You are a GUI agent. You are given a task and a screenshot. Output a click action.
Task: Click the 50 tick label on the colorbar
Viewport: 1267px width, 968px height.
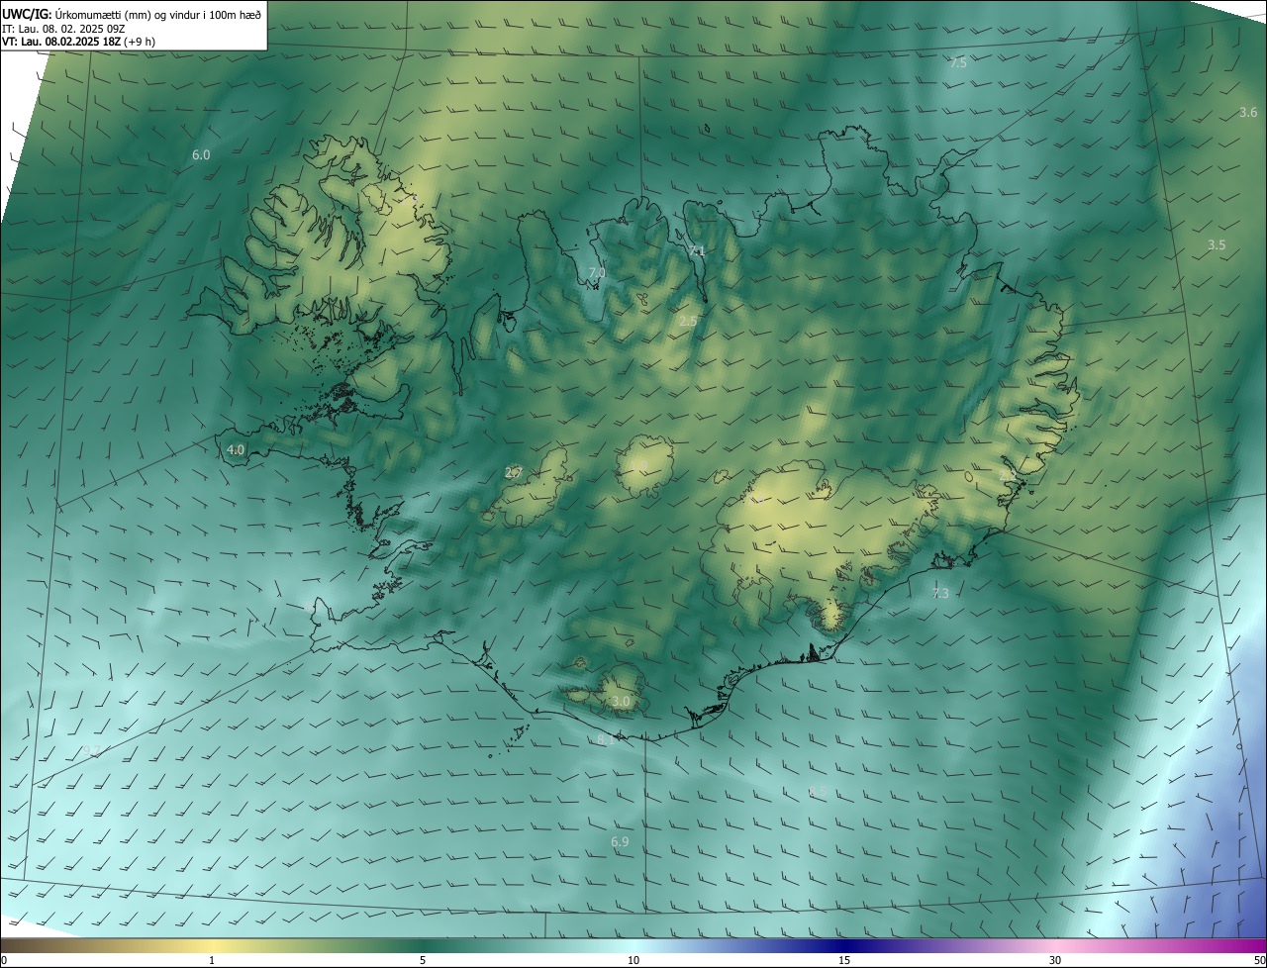[x=1259, y=960]
